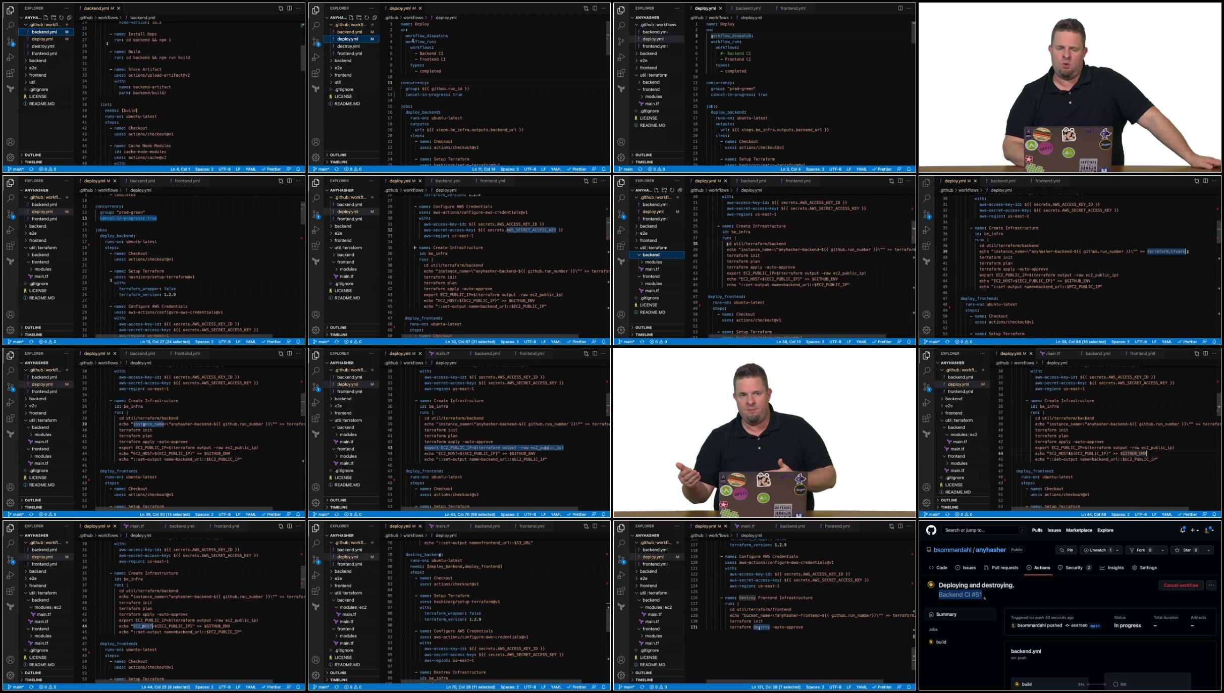Open commit 4647560 link

[x=1079, y=625]
